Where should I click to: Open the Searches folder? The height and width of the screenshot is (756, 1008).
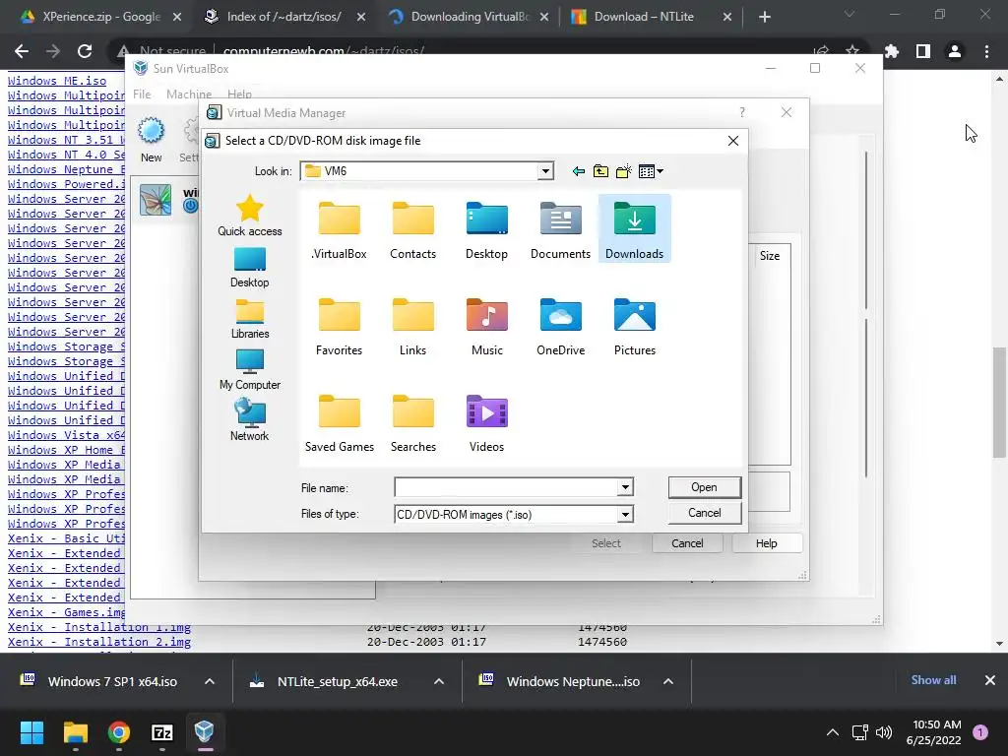coord(412,422)
